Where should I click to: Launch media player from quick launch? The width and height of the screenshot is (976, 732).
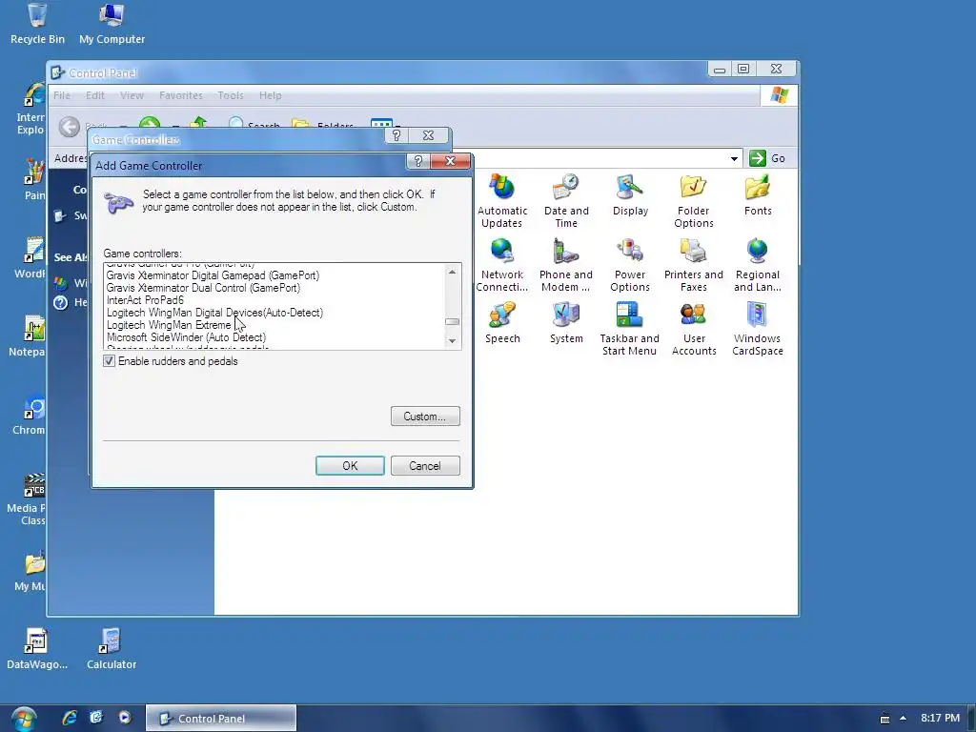click(x=125, y=718)
